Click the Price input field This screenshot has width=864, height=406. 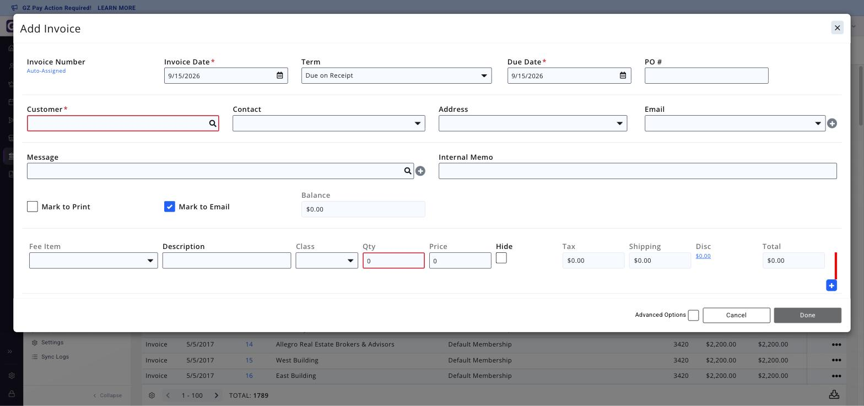point(460,261)
